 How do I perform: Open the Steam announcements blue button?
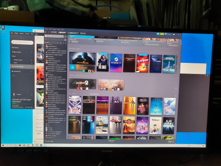click(x=158, y=34)
